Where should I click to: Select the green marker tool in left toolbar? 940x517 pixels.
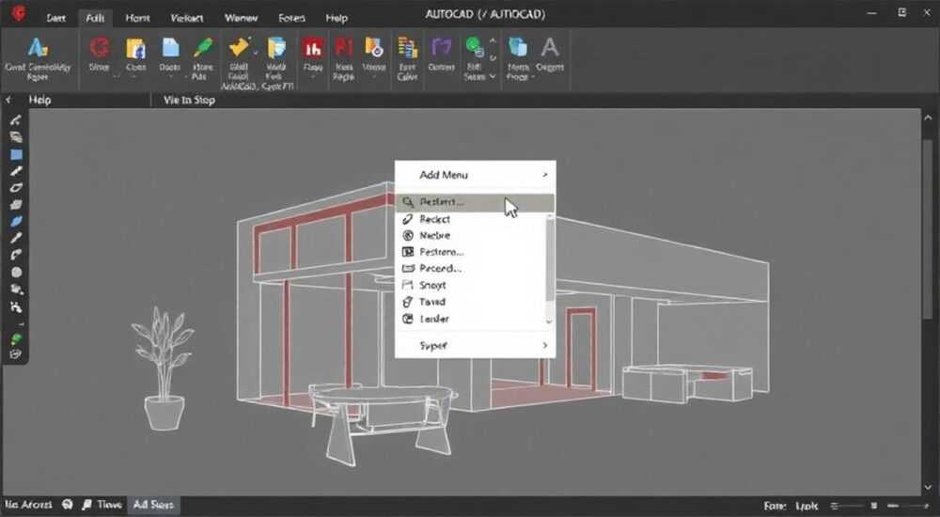coord(16,338)
